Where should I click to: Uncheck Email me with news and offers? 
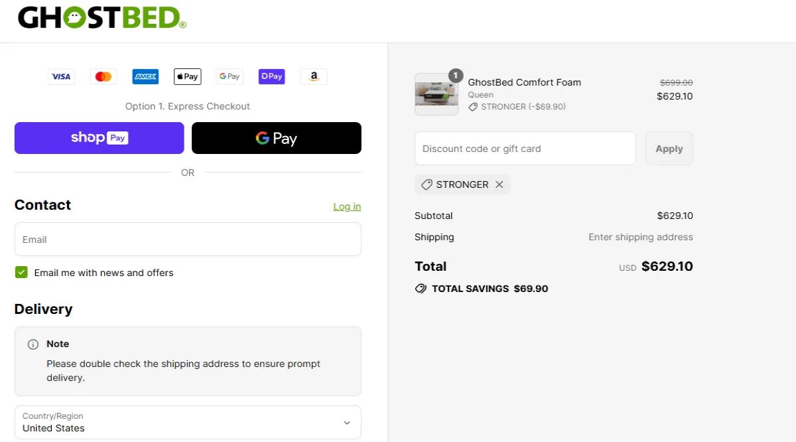22,272
